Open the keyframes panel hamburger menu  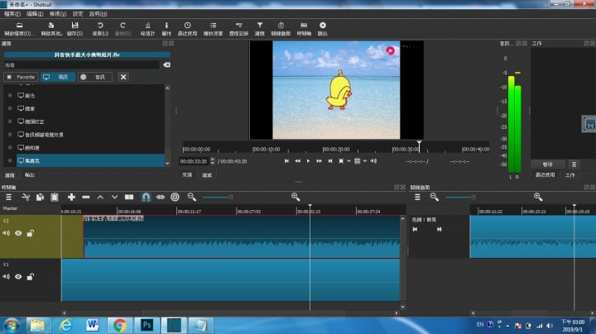417,197
